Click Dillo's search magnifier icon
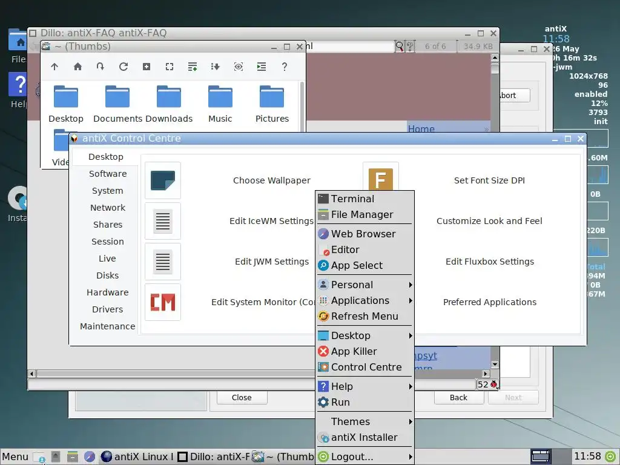Screen dimensions: 620x465 400,47
